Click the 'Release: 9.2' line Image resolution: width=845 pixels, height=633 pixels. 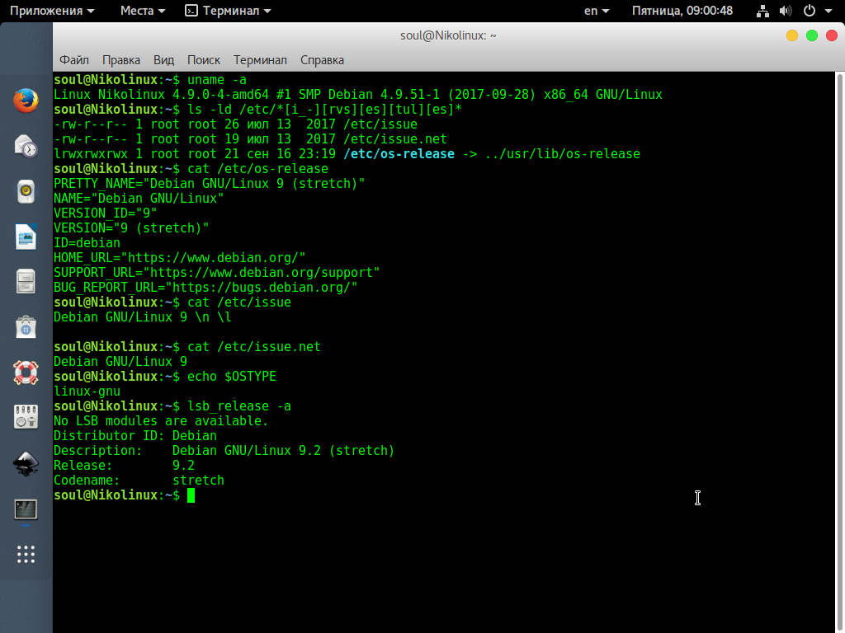[124, 466]
